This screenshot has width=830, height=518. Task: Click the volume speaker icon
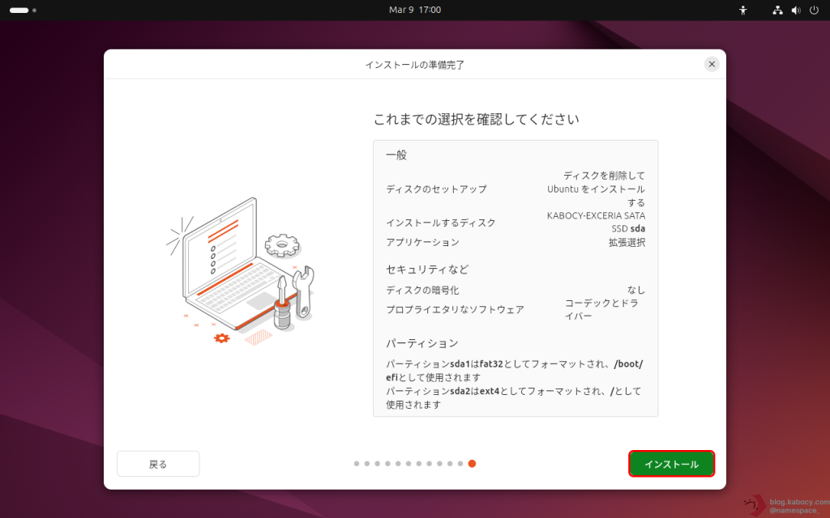coord(795,11)
